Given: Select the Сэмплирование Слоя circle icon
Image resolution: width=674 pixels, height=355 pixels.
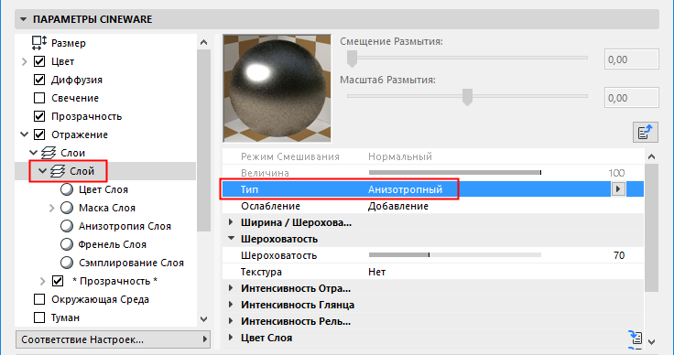Looking at the screenshot, I should pos(67,263).
